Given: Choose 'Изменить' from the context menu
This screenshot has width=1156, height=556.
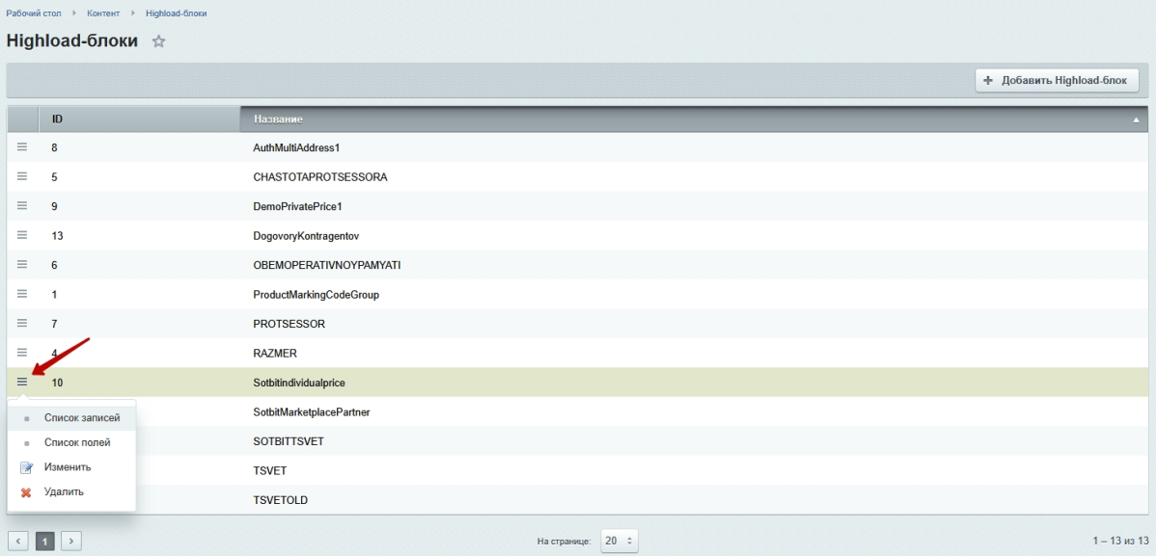Looking at the screenshot, I should click(x=67, y=467).
